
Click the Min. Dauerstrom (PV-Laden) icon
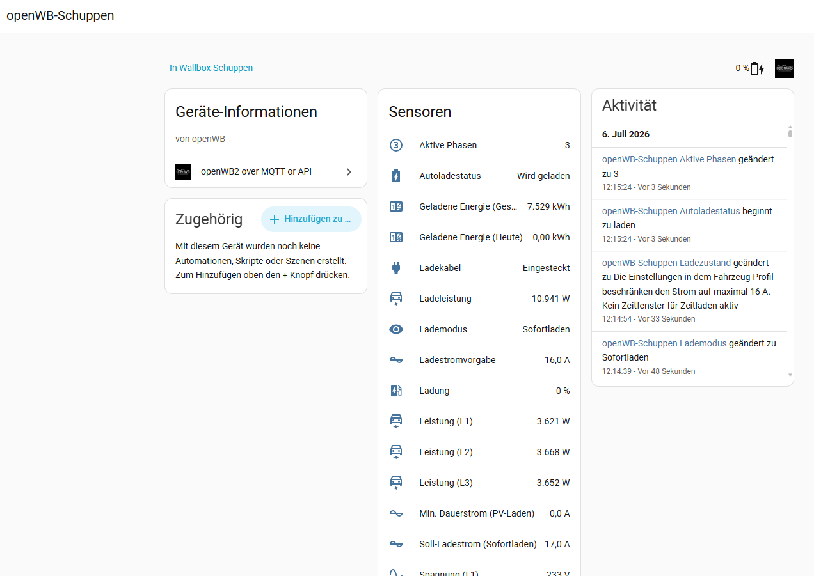[396, 513]
